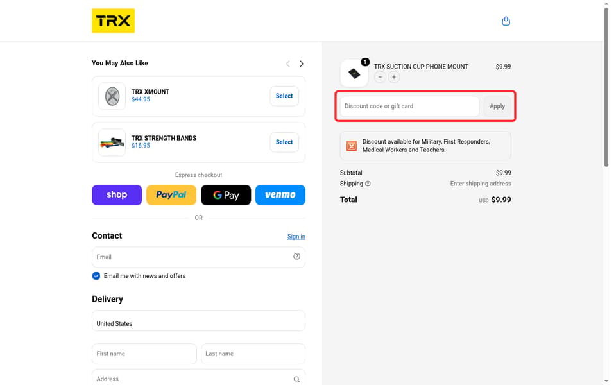Click the address search magnifier icon
The height and width of the screenshot is (385, 616).
coord(296,379)
